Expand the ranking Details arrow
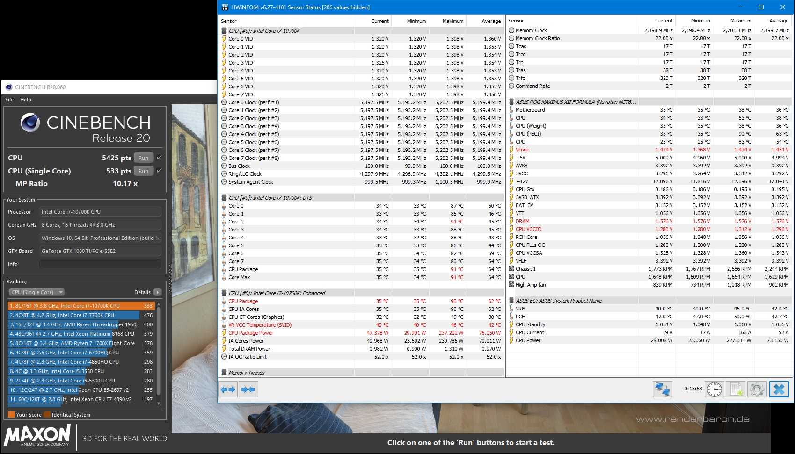The width and height of the screenshot is (795, 454). (158, 292)
